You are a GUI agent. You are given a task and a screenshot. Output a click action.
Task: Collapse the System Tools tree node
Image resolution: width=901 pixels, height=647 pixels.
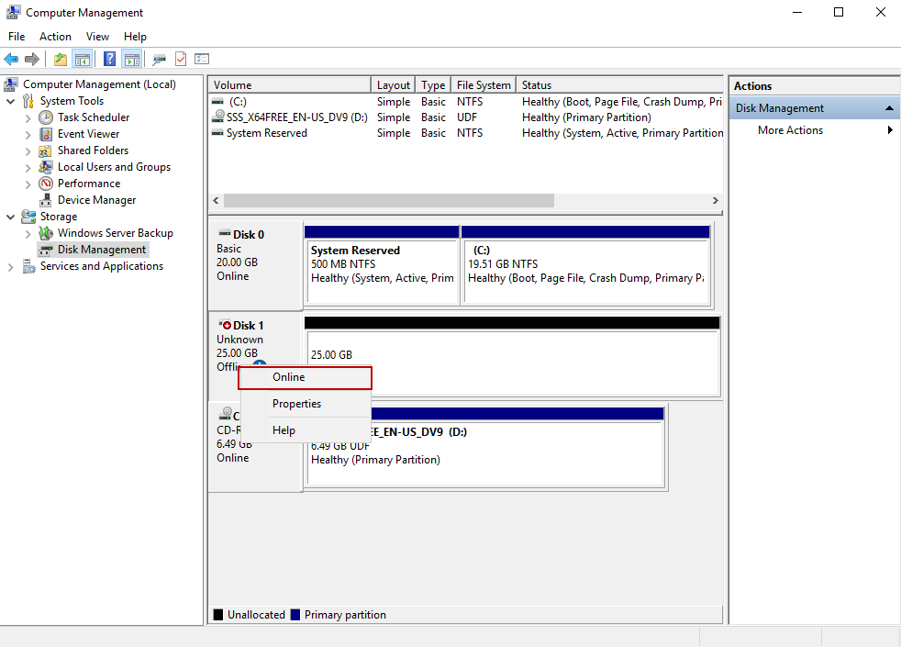pyautogui.click(x=11, y=101)
